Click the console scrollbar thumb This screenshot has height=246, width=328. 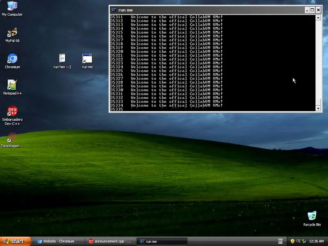click(318, 102)
